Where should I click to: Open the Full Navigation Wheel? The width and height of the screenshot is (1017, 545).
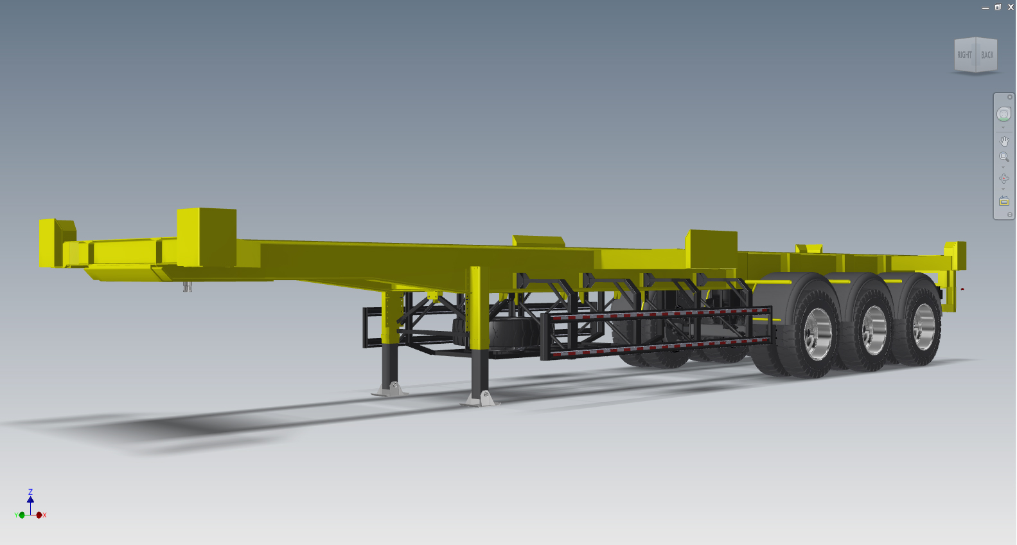[1004, 114]
